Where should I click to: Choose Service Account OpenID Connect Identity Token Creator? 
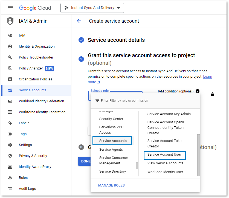coord(166,128)
